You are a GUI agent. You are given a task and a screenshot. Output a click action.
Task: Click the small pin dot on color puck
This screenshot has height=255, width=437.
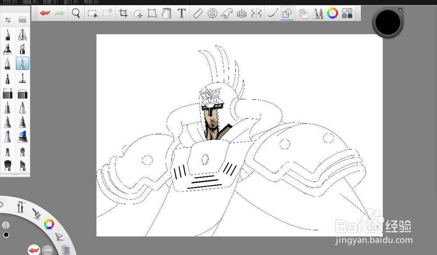(x=400, y=10)
